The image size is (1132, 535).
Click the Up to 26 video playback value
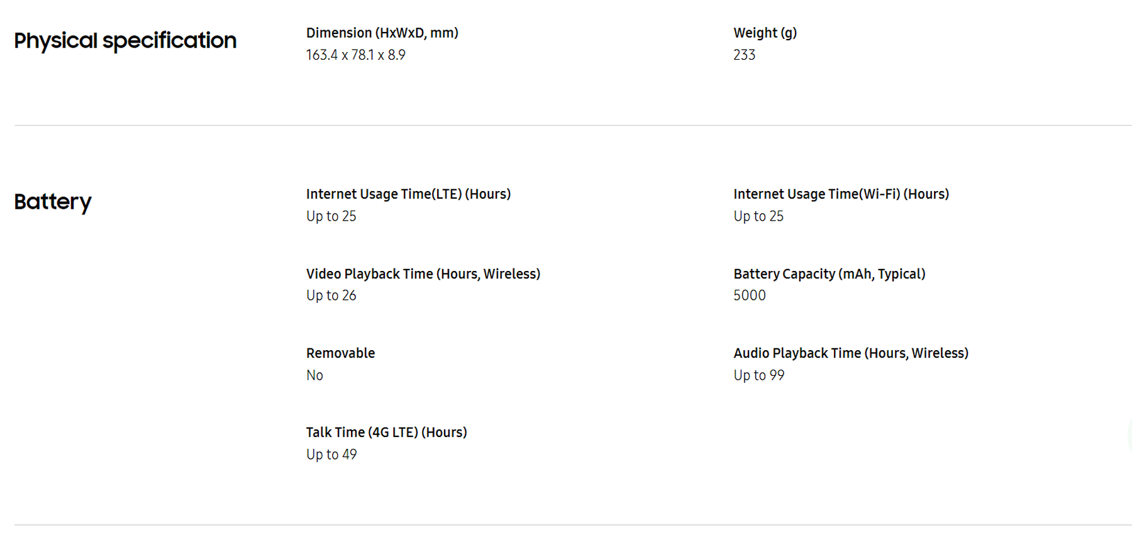tap(331, 295)
